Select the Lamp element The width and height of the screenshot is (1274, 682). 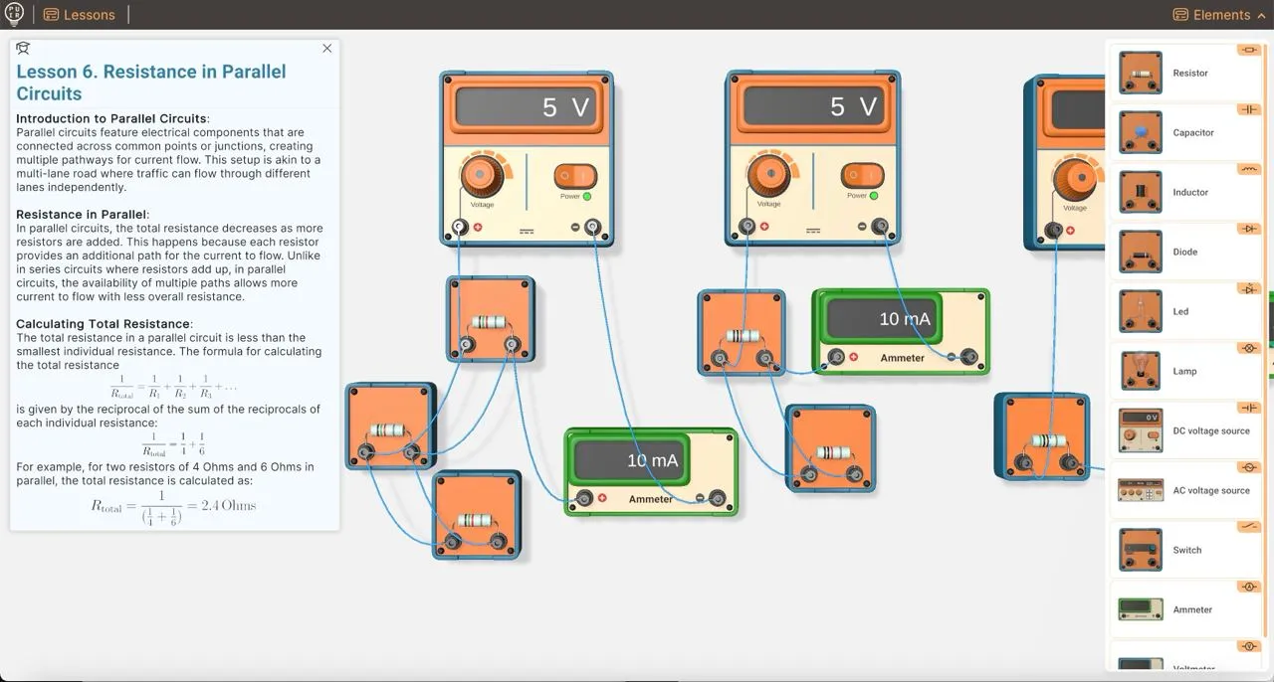point(1186,370)
